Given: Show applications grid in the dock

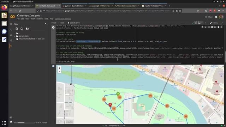Looking at the screenshot, I should (x=4, y=123).
